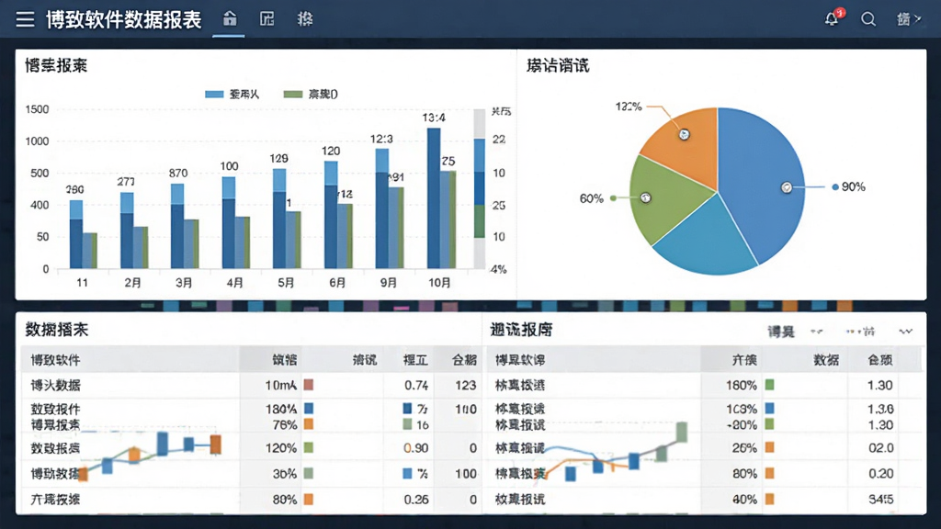
Task: Click the "160%" cell in the right table
Action: (x=742, y=385)
